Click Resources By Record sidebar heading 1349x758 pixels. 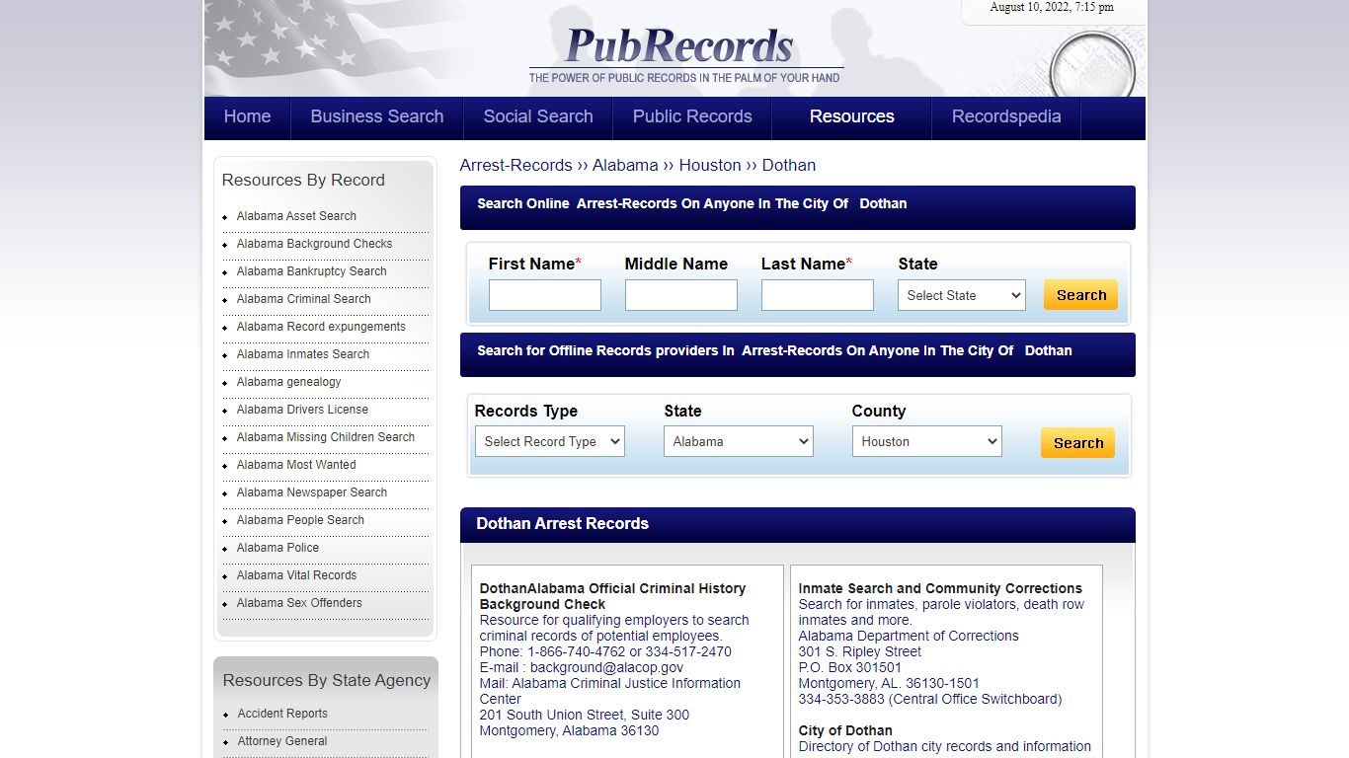pos(303,180)
